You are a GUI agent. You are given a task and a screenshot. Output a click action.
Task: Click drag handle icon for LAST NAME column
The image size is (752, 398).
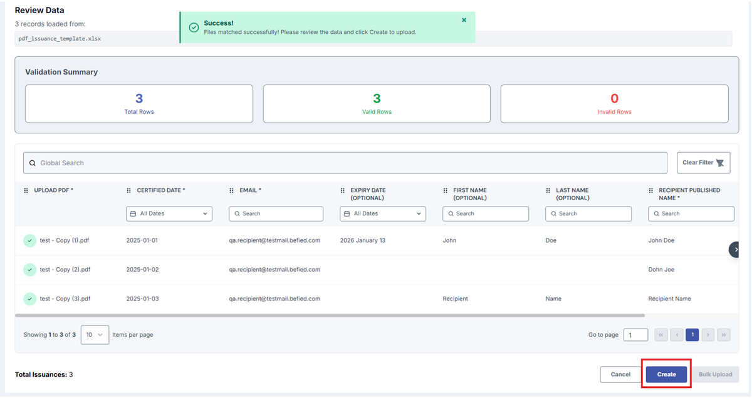(548, 190)
